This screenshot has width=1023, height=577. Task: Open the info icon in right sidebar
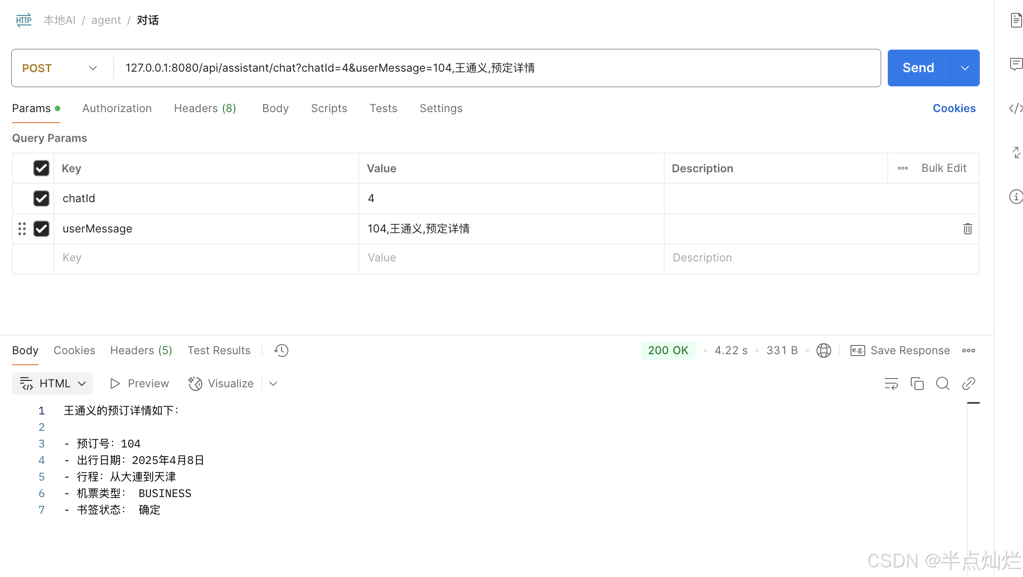tap(1016, 197)
